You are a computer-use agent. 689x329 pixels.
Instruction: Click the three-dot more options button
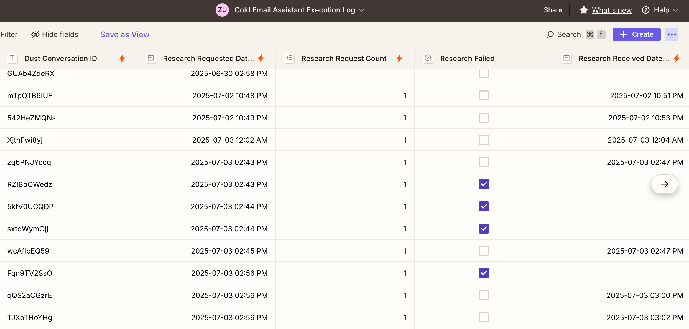click(x=672, y=34)
